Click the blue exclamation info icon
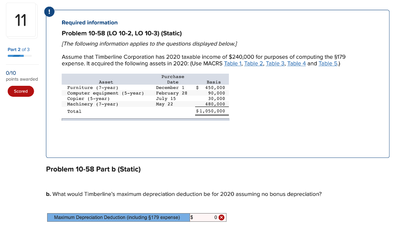Viewport: 402px width, 239px height. point(49,11)
